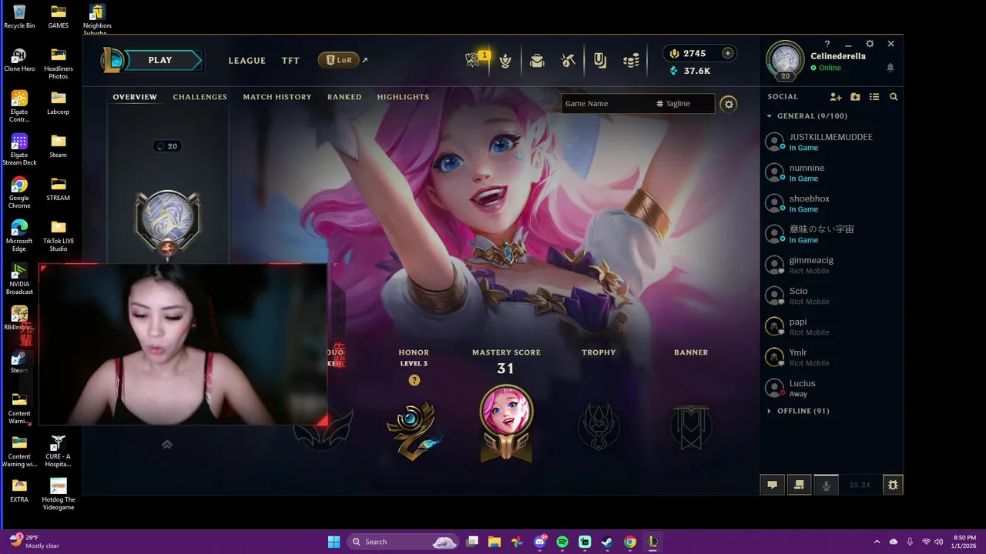Click the bug report icon
The image size is (986, 554).
(x=892, y=485)
